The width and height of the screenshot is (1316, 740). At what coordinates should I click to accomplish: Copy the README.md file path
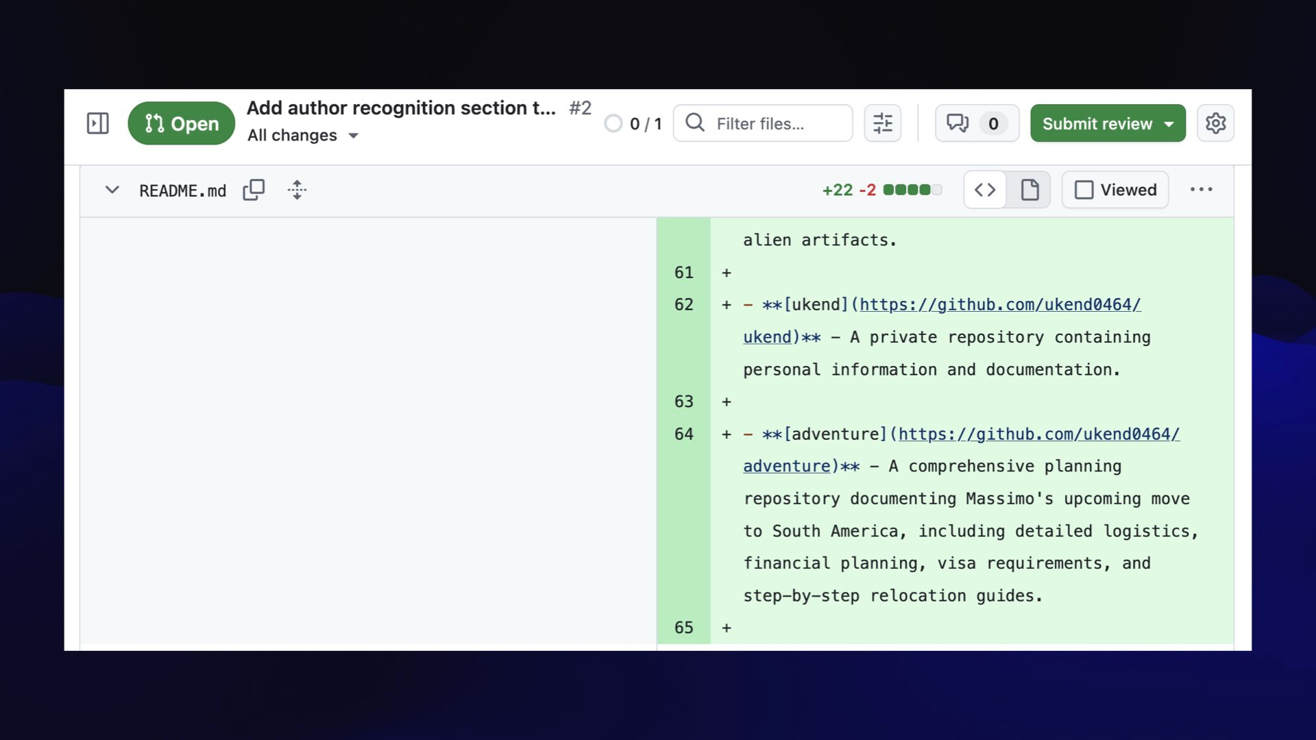point(254,190)
